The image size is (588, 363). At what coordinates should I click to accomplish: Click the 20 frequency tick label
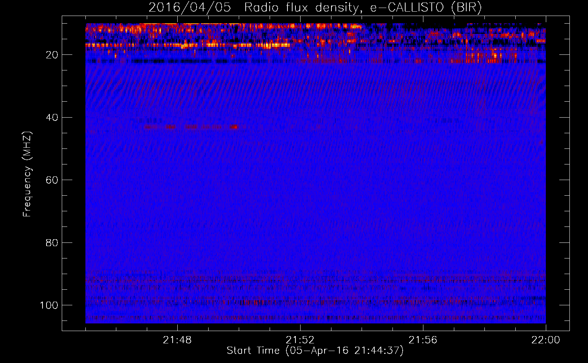coord(52,55)
